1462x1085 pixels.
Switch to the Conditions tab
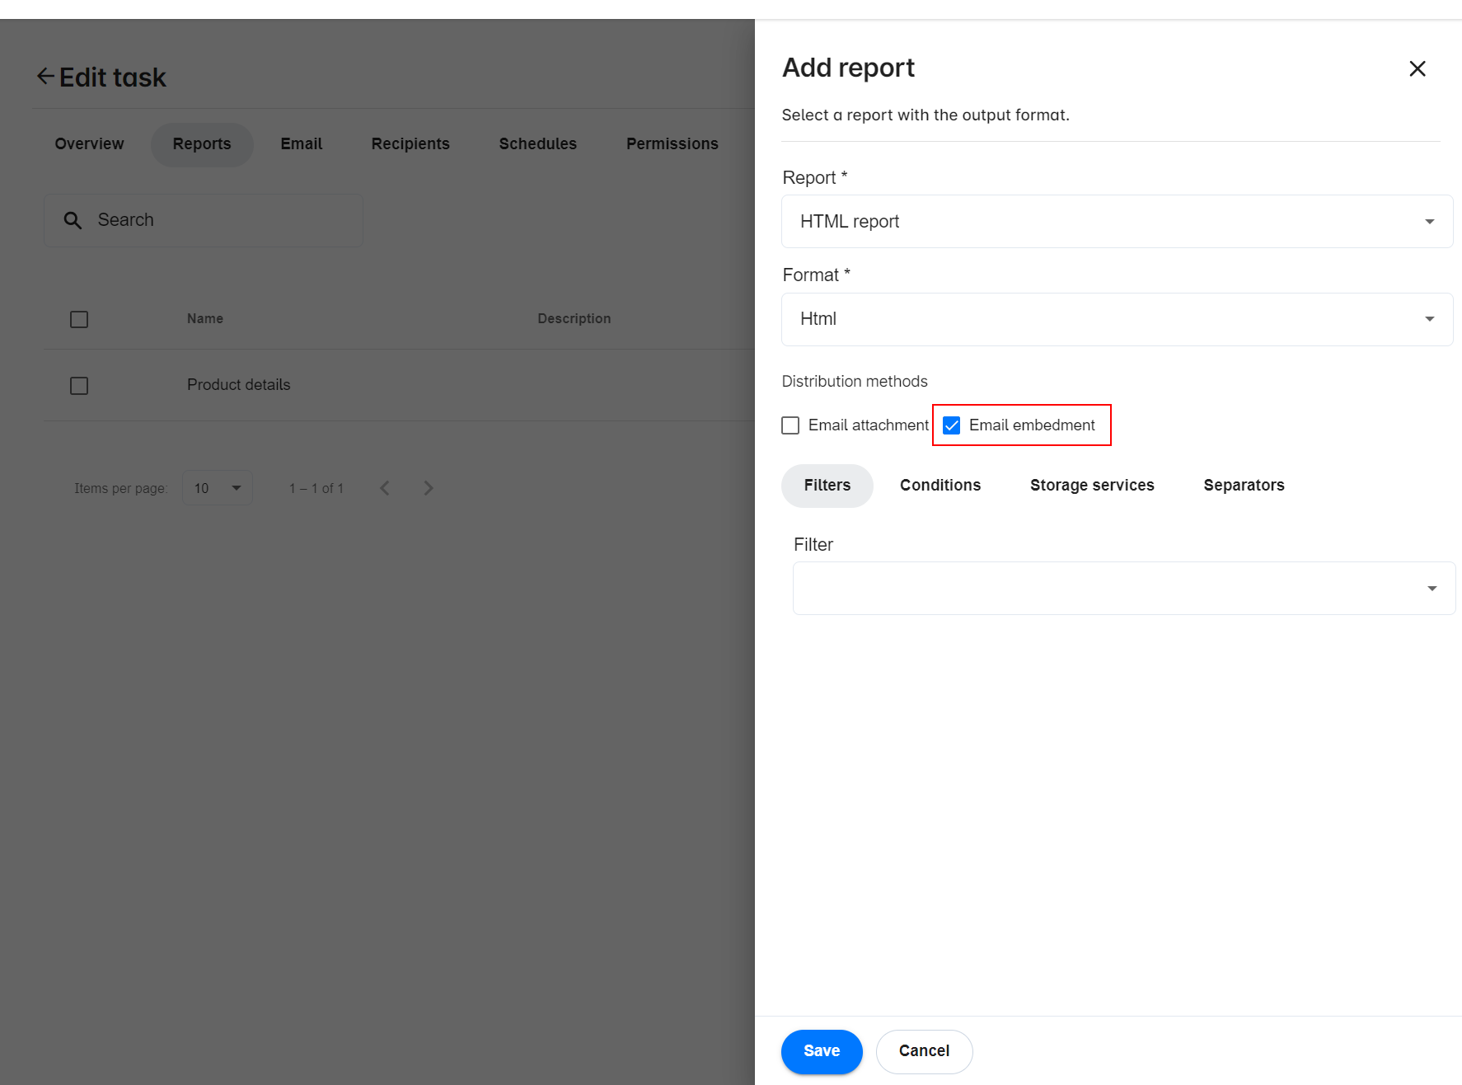pos(940,485)
